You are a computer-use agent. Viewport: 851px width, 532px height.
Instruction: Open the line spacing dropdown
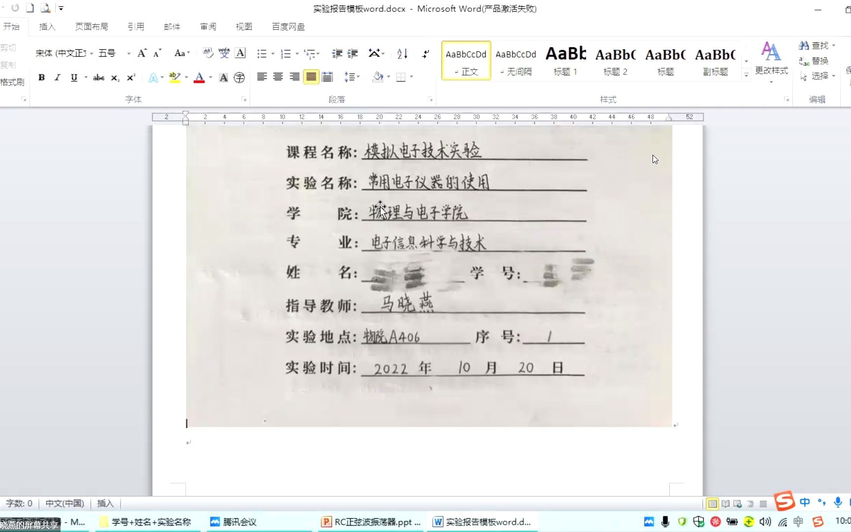pos(353,77)
